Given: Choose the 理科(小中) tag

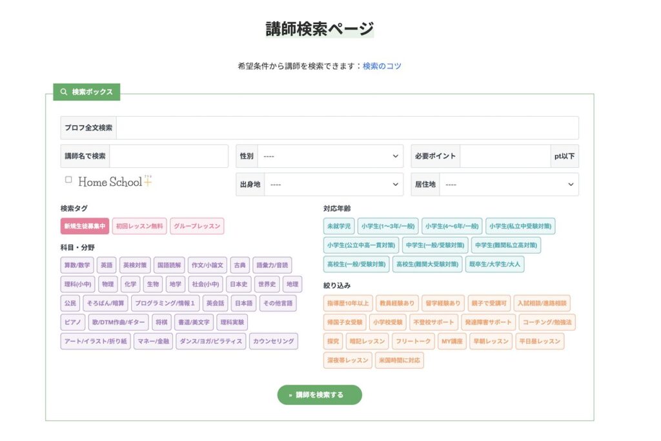Looking at the screenshot, I should coord(78,284).
